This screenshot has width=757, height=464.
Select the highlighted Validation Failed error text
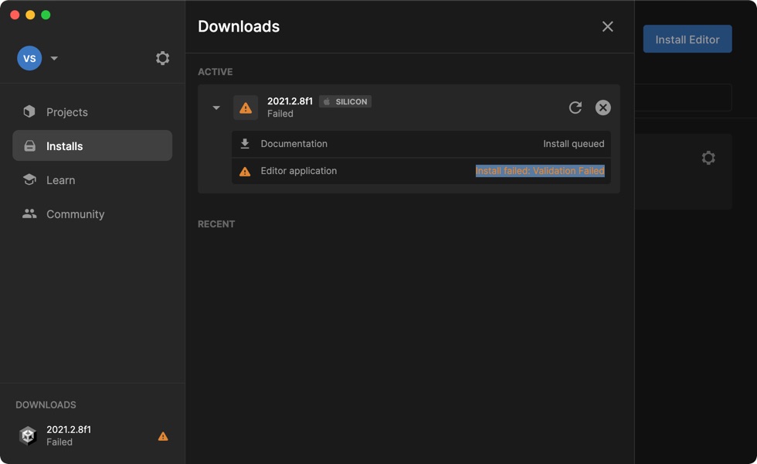(541, 171)
